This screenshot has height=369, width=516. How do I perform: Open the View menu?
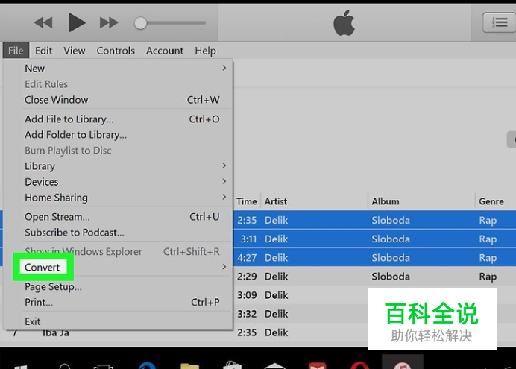[75, 51]
